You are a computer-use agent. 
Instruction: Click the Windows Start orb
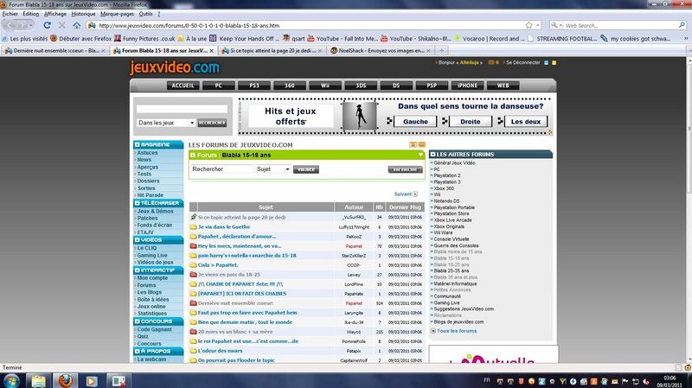pos(12,379)
